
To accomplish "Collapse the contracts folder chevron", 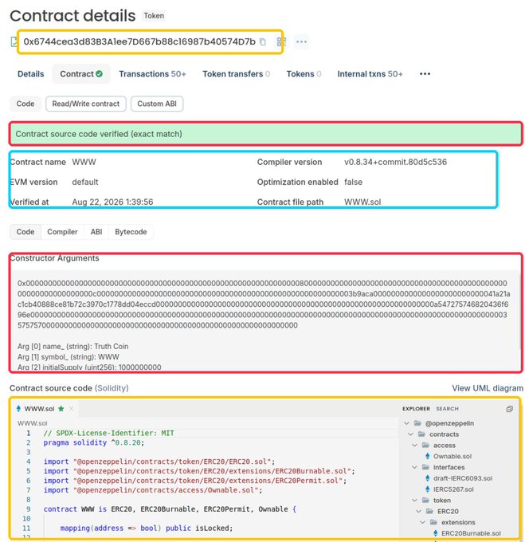I will click(410, 434).
